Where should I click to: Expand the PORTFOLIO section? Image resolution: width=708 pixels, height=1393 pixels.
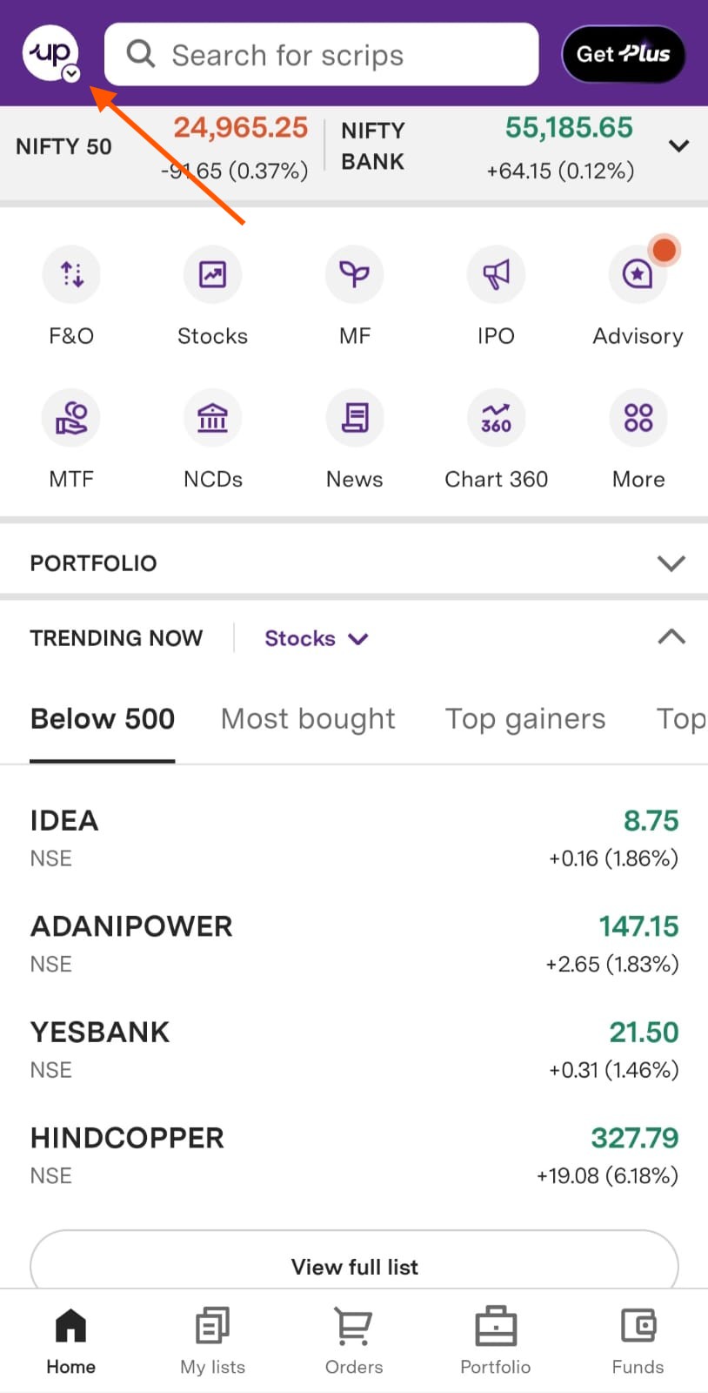click(671, 563)
